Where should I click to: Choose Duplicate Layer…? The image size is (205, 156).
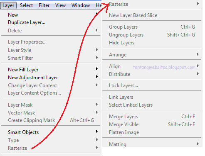click(x=51, y=22)
